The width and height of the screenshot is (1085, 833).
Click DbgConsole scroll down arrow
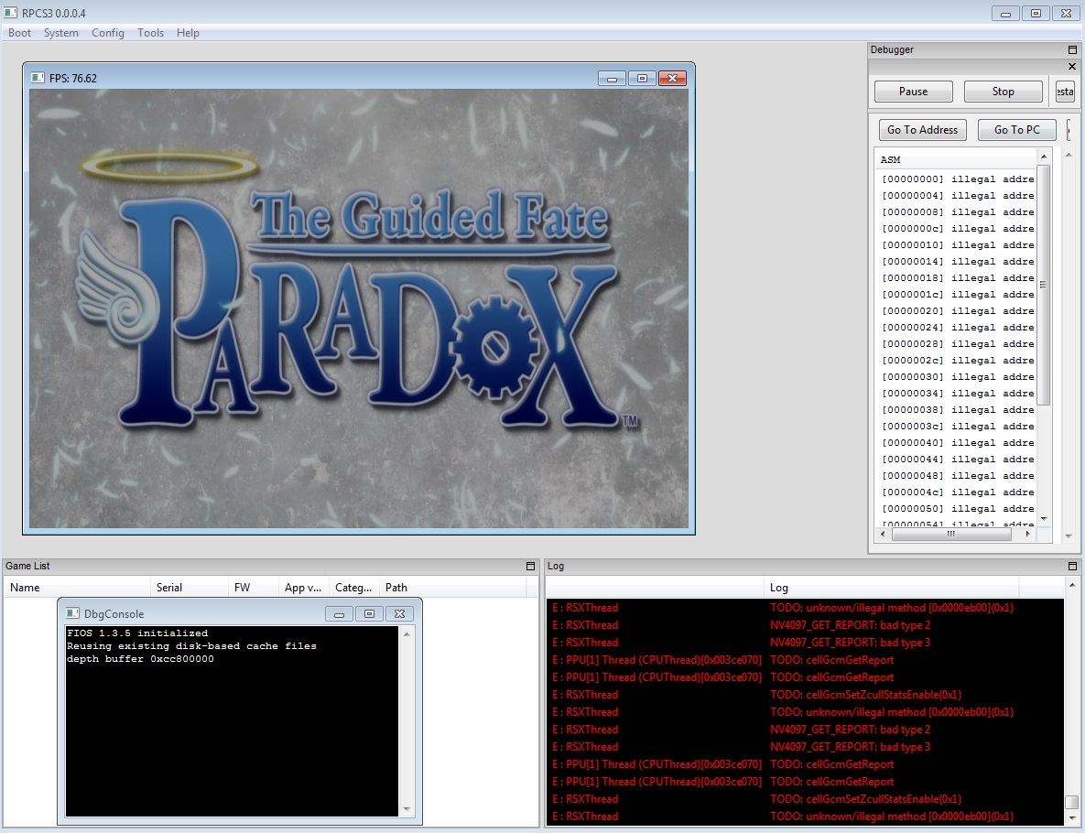coord(407,809)
